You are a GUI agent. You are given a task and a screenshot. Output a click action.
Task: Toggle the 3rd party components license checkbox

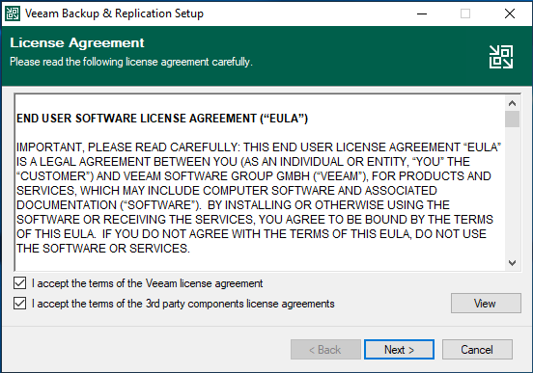[x=19, y=304]
